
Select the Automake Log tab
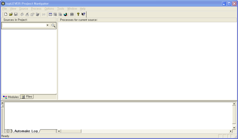(x=26, y=131)
